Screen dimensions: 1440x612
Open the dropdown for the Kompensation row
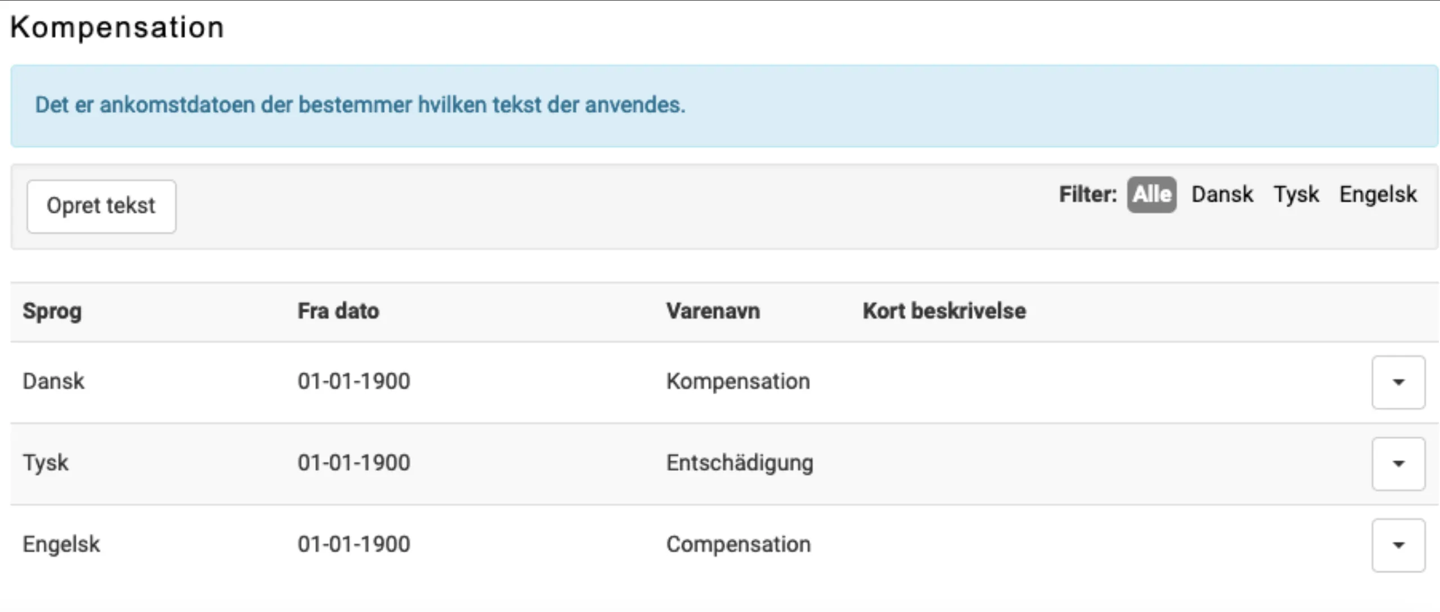[1398, 382]
